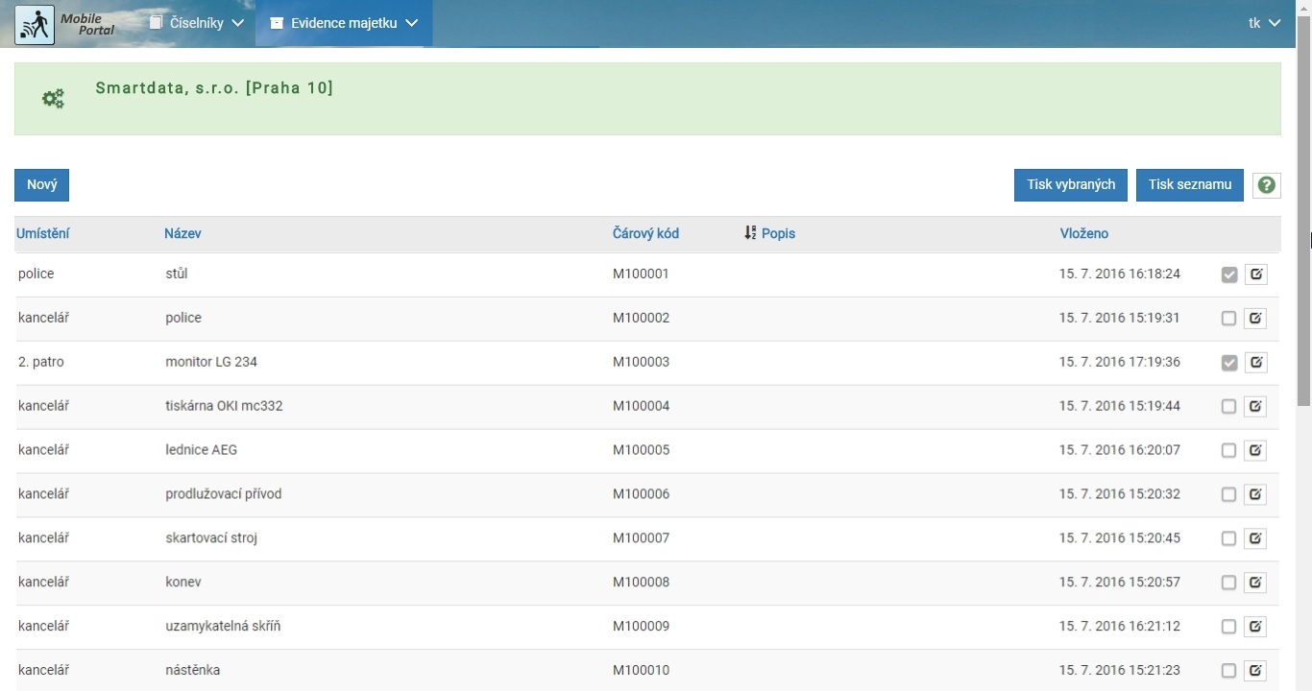The height and width of the screenshot is (691, 1312).
Task: Edit the nástěnka M100010 row
Action: tap(1255, 671)
